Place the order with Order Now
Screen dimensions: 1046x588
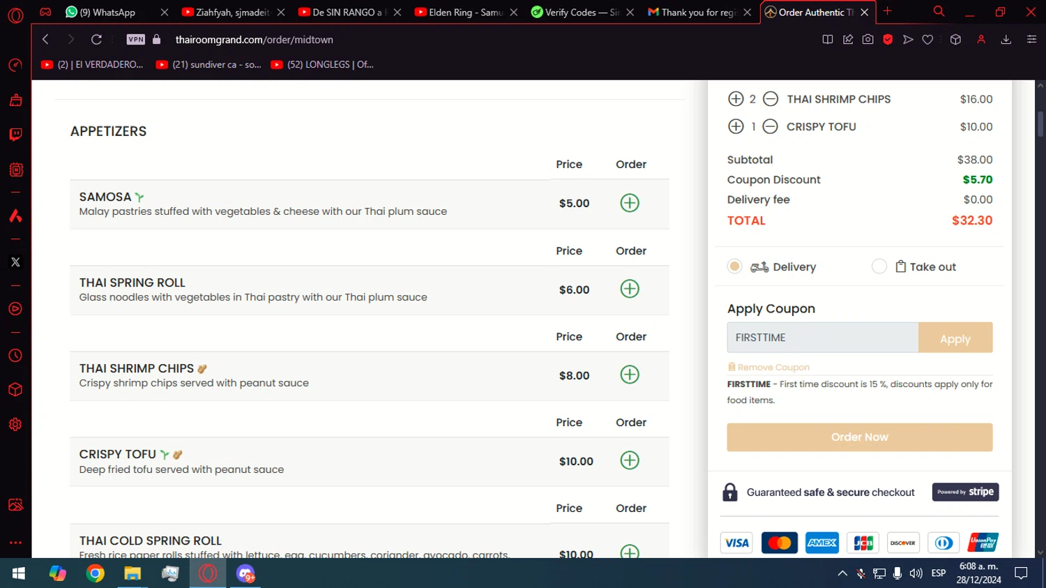pyautogui.click(x=860, y=437)
